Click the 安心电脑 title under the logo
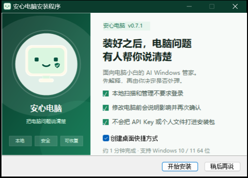Viewport: 248px width, 178px height. click(x=46, y=108)
